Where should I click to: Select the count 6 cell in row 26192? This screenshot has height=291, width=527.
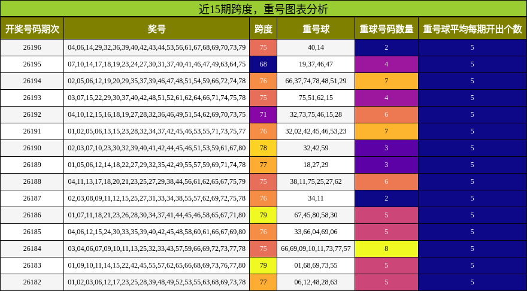[x=386, y=114]
